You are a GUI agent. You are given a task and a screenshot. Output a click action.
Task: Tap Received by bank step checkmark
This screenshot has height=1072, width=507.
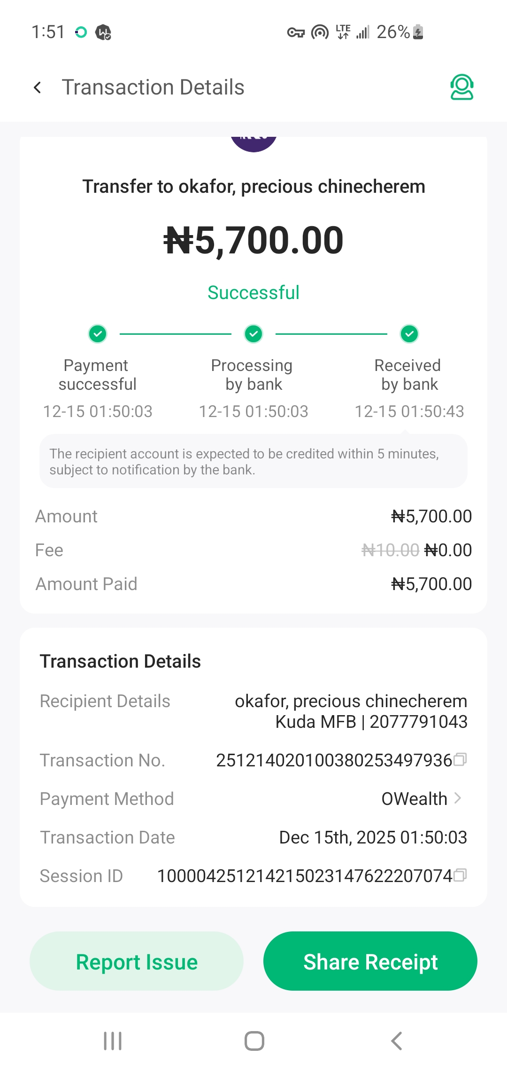[x=409, y=334]
